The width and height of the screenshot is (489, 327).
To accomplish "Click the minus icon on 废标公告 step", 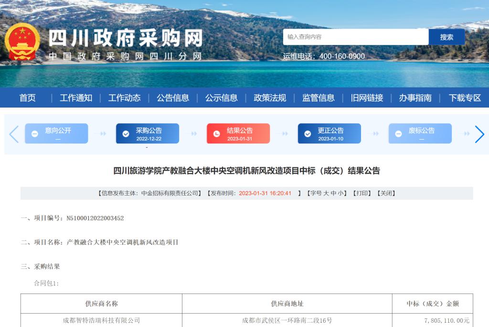I will click(x=398, y=134).
